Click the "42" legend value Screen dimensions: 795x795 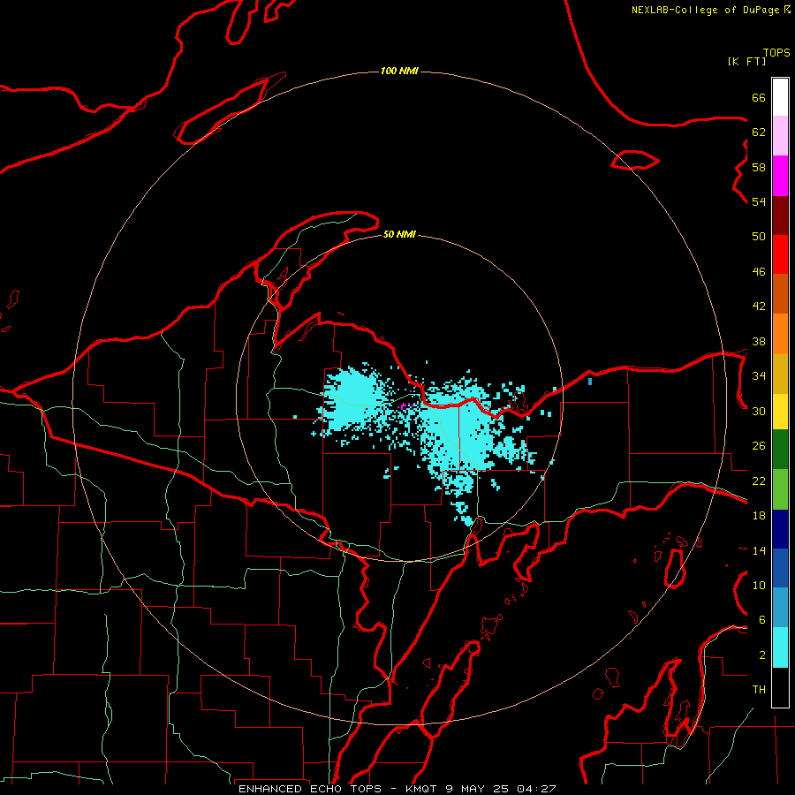click(759, 307)
